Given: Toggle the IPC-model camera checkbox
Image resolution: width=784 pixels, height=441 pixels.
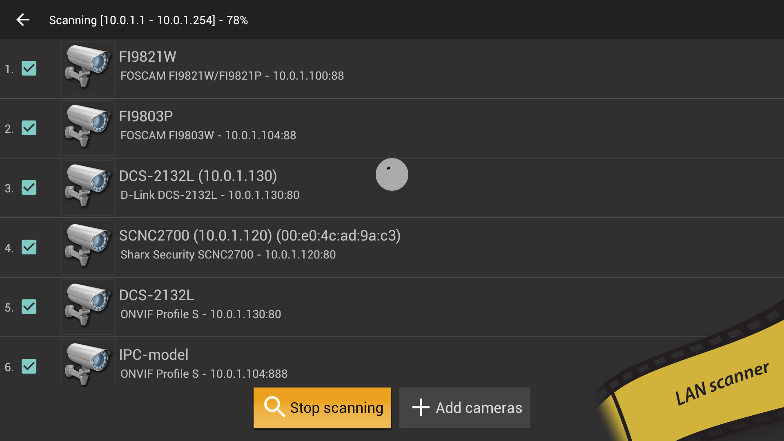Looking at the screenshot, I should coord(29,367).
